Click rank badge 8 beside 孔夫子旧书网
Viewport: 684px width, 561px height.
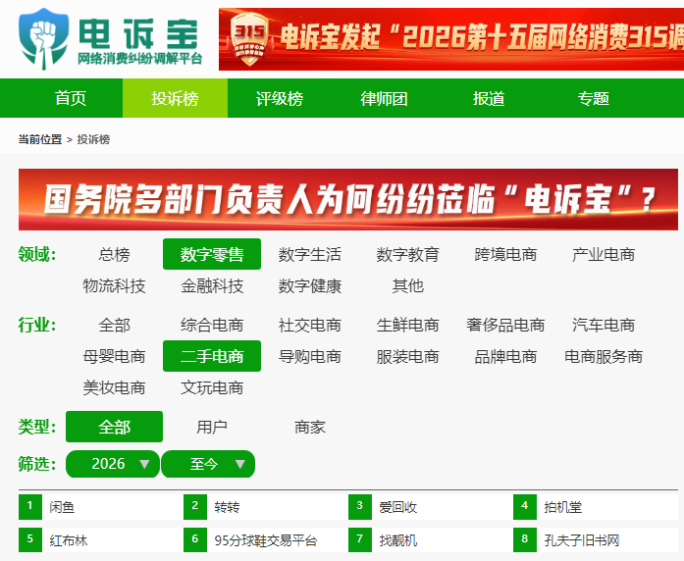(525, 539)
